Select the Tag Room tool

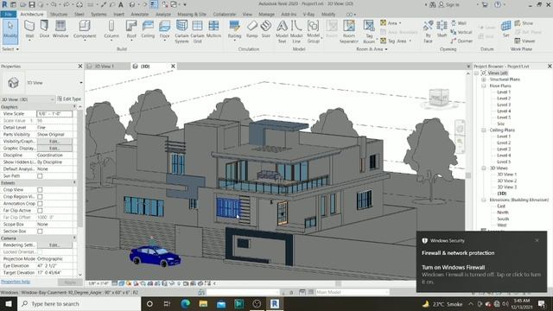click(x=369, y=32)
